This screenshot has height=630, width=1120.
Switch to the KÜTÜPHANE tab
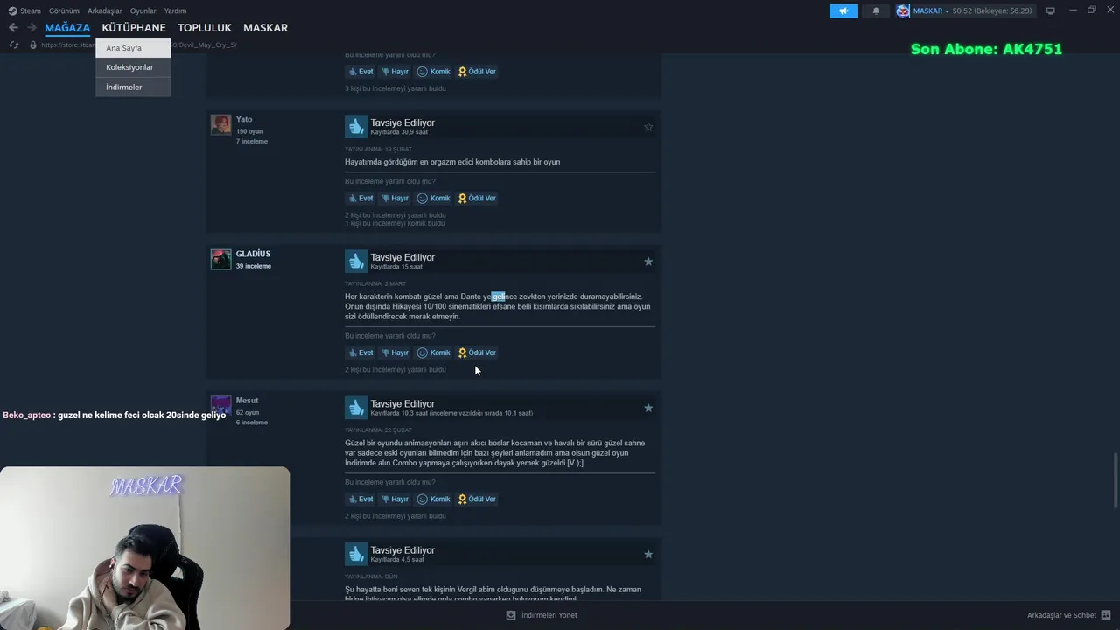click(x=134, y=28)
